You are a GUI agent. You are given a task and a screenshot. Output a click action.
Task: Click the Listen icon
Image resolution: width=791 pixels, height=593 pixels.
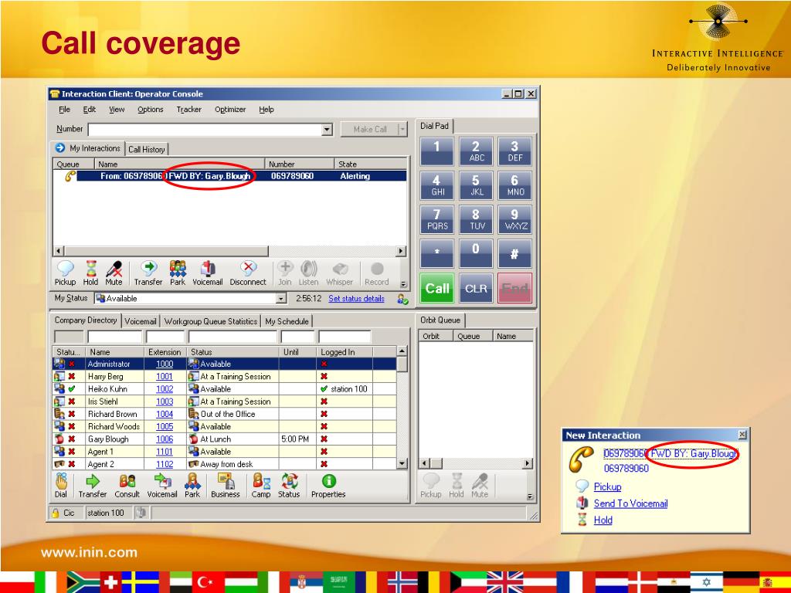308,273
